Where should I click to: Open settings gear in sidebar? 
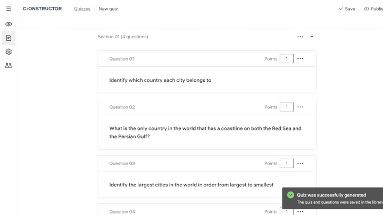coord(9,51)
